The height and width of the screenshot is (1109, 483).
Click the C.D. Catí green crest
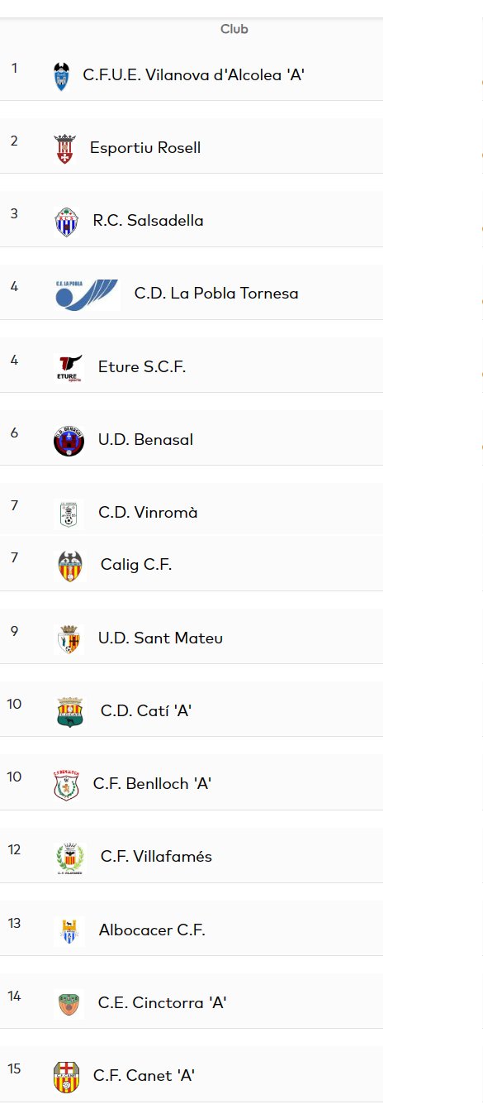(70, 712)
